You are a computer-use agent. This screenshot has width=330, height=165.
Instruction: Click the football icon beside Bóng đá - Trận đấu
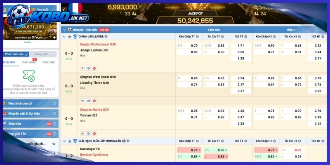coord(70,30)
